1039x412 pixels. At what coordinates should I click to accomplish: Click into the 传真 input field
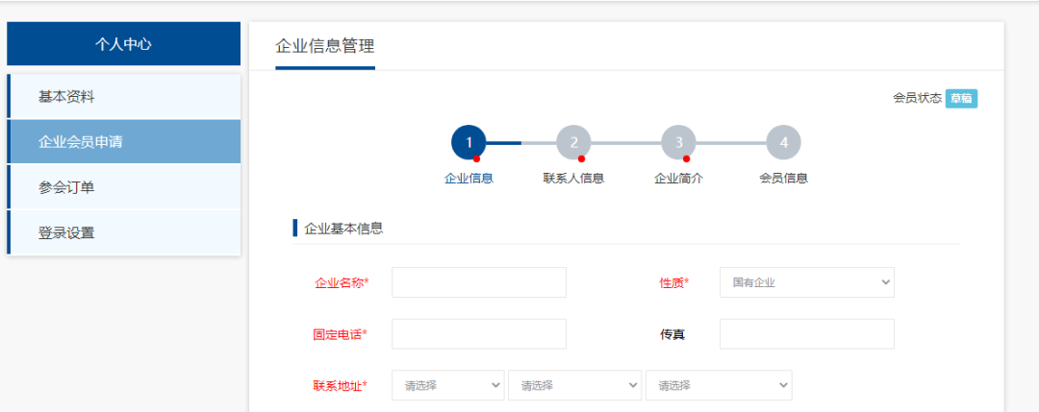pyautogui.click(x=806, y=334)
